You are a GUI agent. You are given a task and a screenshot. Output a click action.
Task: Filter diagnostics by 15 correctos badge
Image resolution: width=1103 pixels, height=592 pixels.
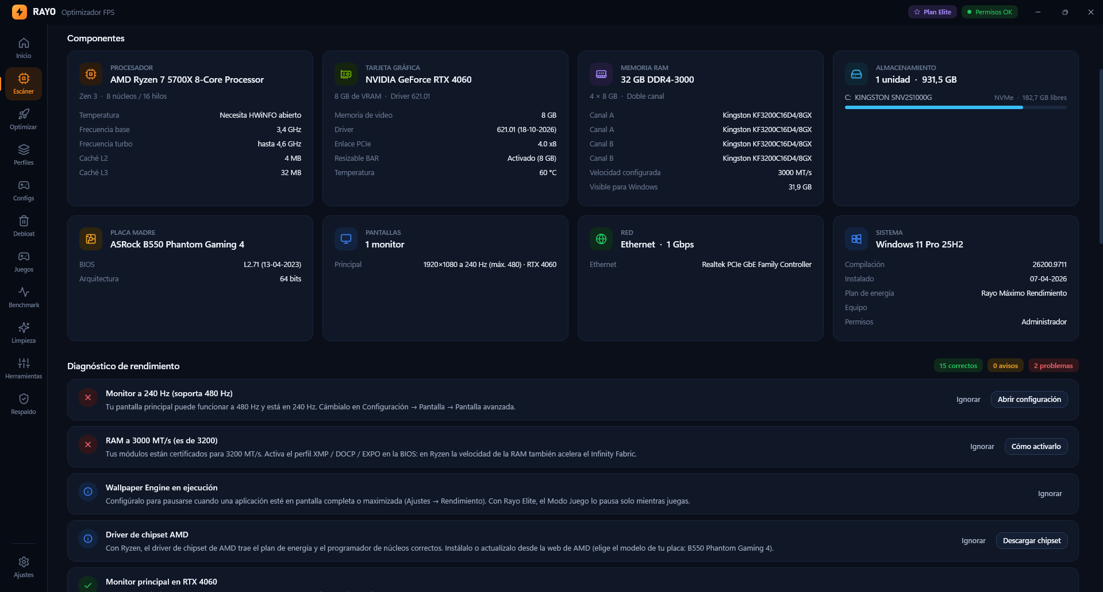click(958, 366)
